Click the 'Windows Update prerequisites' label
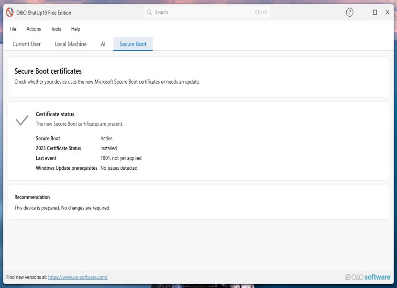This screenshot has width=397, height=288. [x=66, y=168]
